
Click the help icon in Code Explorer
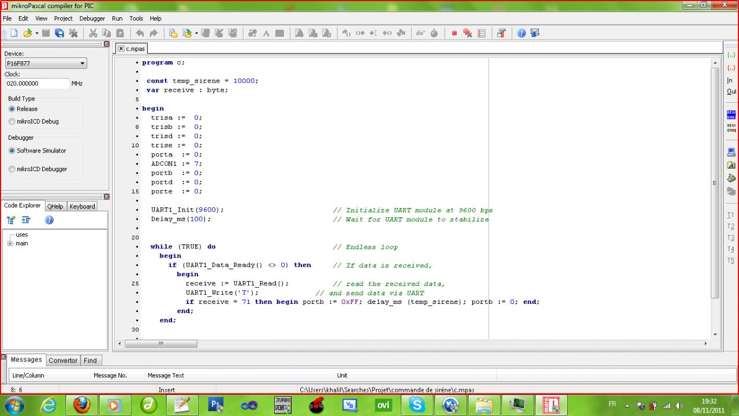tap(49, 220)
